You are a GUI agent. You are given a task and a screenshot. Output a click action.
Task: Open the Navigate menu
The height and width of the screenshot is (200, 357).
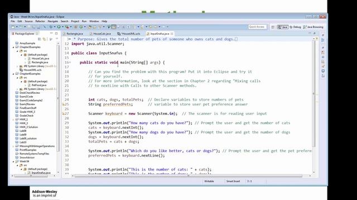53,21
